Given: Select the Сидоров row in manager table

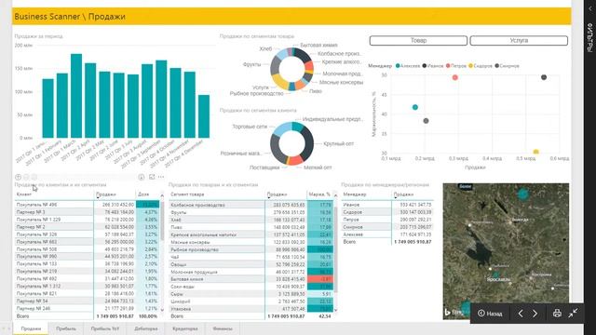Looking at the screenshot, I should [387, 212].
